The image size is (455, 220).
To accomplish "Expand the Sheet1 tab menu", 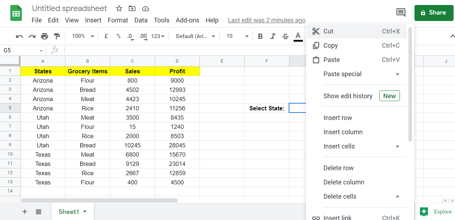I will coord(85,211).
